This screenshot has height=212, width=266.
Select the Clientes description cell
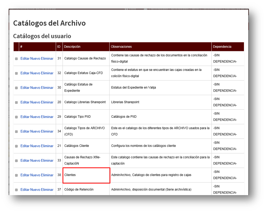pyautogui.click(x=86, y=175)
